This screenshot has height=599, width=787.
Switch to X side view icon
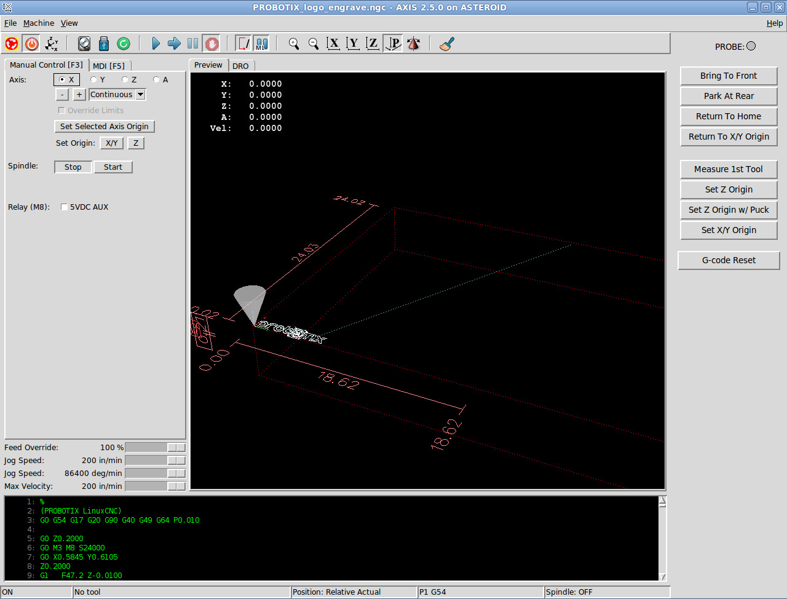coord(333,44)
